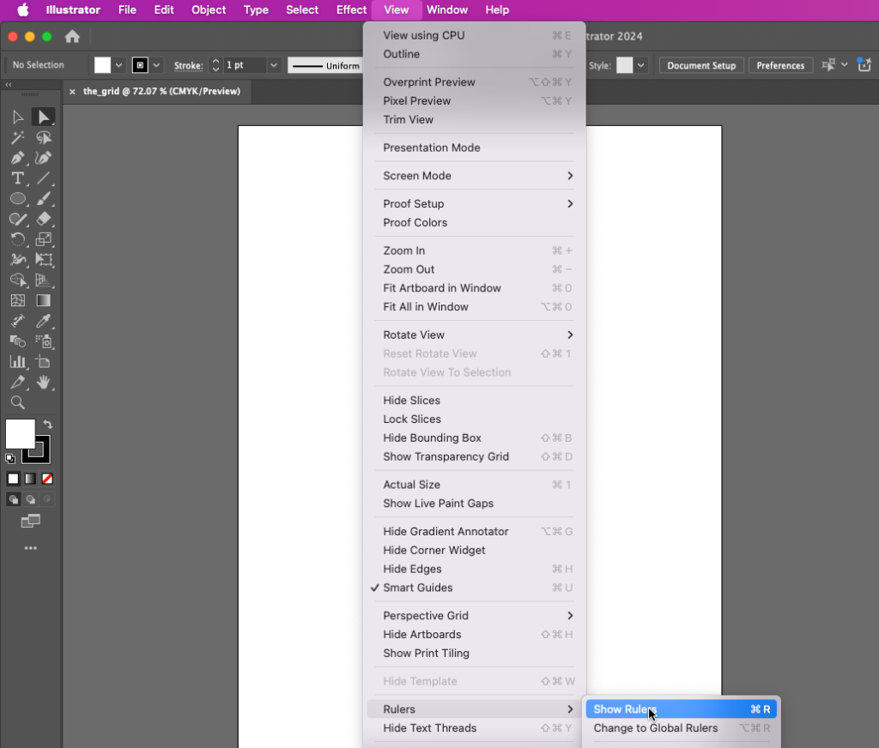The image size is (879, 748).
Task: Toggle Smart Guides in the View menu
Action: (x=417, y=588)
